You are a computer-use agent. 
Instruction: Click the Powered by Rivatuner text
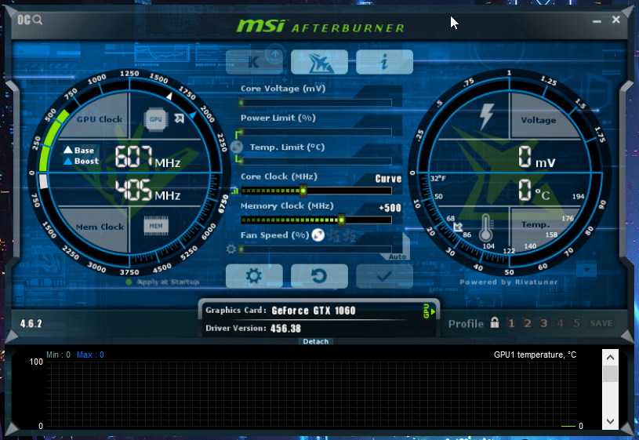pyautogui.click(x=508, y=282)
